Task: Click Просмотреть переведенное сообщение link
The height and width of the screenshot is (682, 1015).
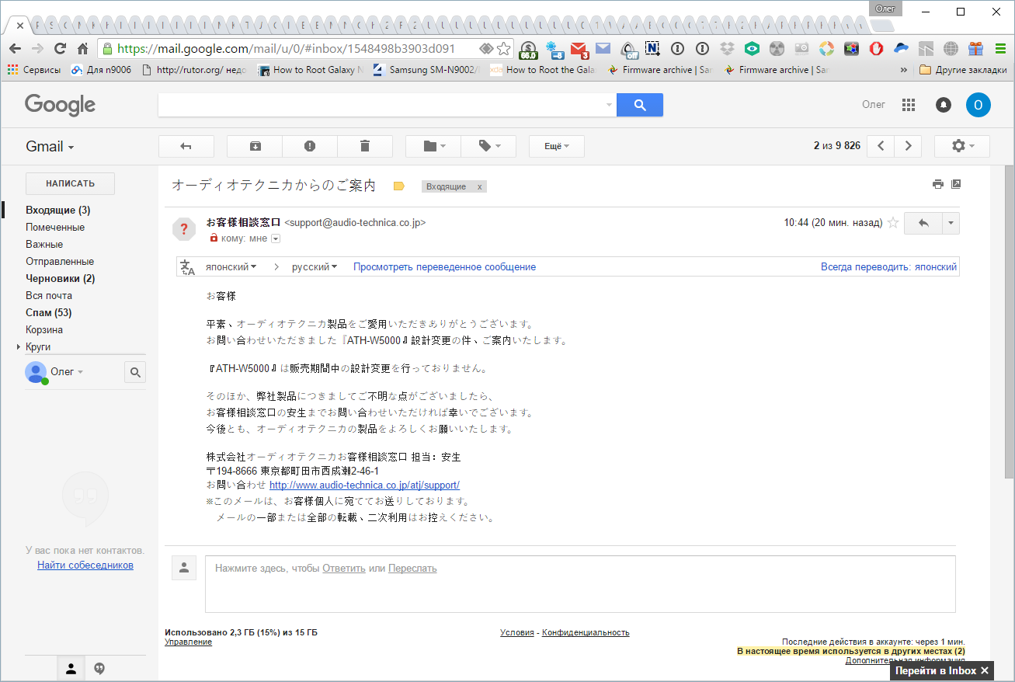Action: [x=444, y=267]
